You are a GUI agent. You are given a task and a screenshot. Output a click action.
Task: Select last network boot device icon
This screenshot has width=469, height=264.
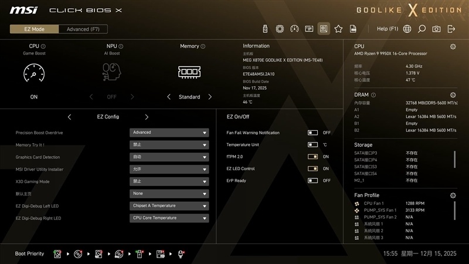click(181, 254)
